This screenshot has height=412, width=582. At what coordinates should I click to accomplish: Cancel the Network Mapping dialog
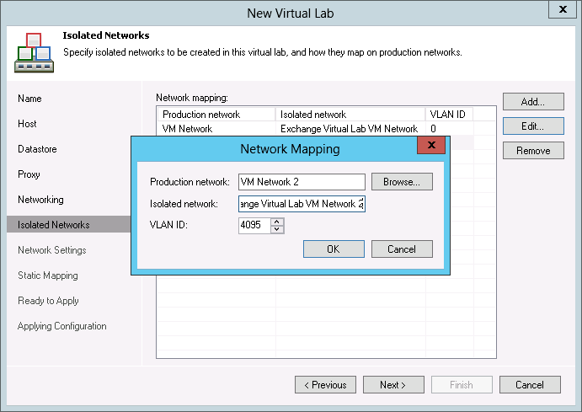click(x=402, y=249)
